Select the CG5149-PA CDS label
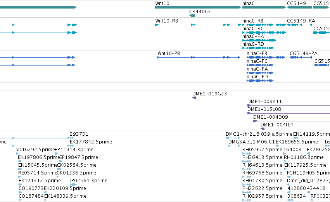 tap(304, 54)
